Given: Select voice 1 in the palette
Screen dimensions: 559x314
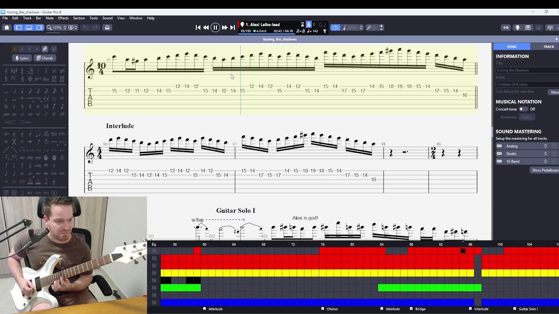Looking at the screenshot, I should (14, 49).
